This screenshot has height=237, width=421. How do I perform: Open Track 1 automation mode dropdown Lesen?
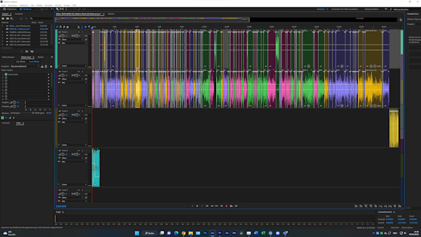pyautogui.click(x=74, y=66)
